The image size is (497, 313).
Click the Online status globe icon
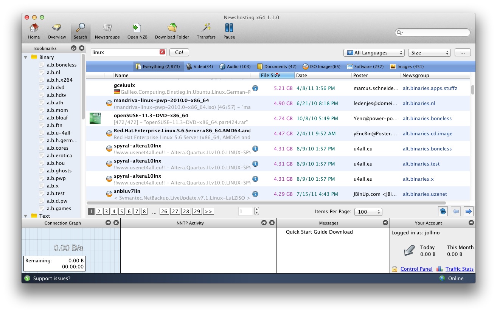tap(442, 279)
